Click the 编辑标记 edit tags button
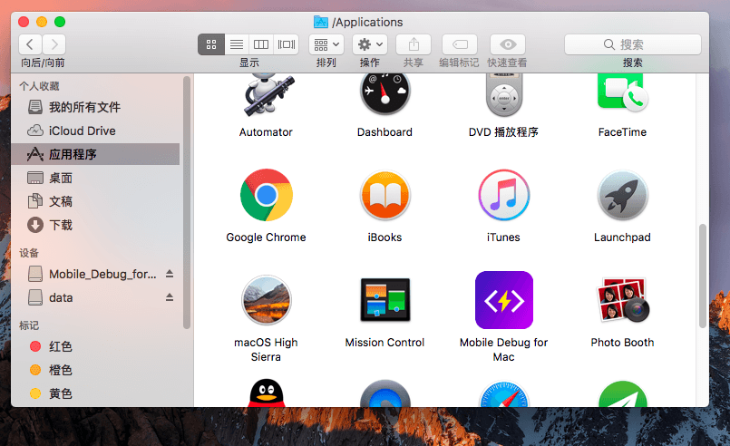The height and width of the screenshot is (446, 730). 460,44
